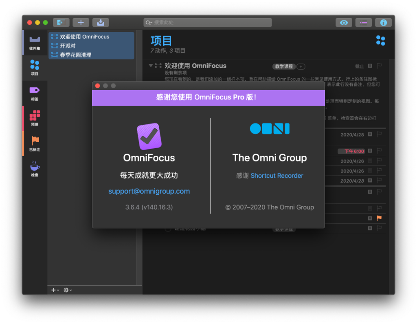
Task: Click the note icon beside the orange flag
Action: pyautogui.click(x=370, y=218)
